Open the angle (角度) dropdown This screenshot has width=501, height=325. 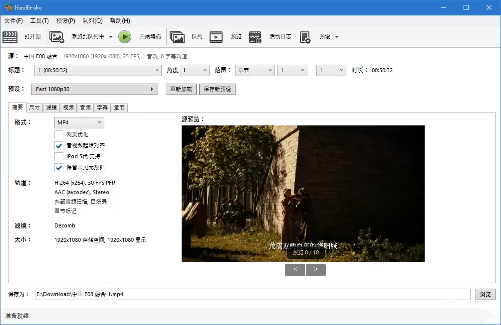pos(195,70)
